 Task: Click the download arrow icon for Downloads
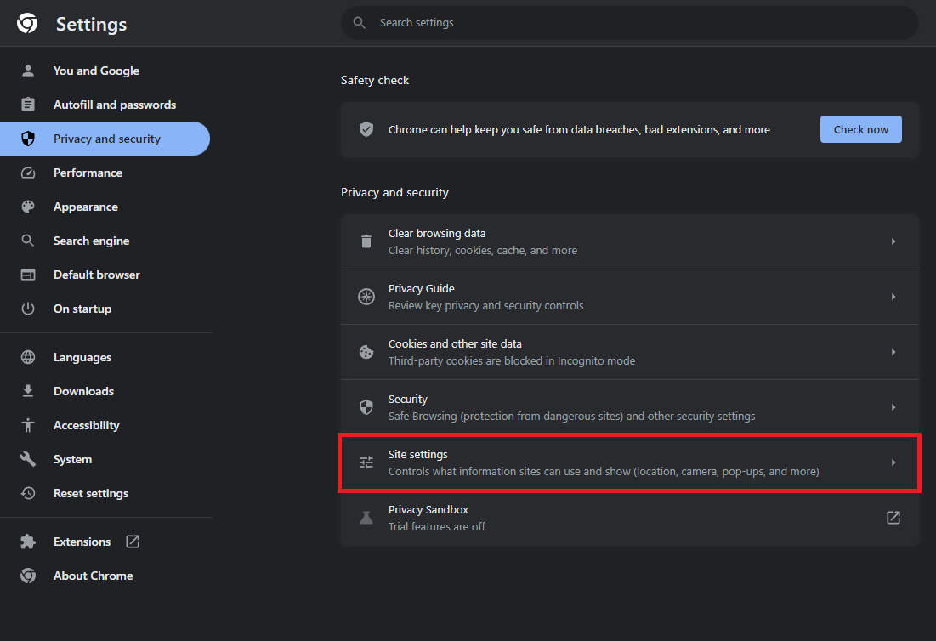click(27, 391)
